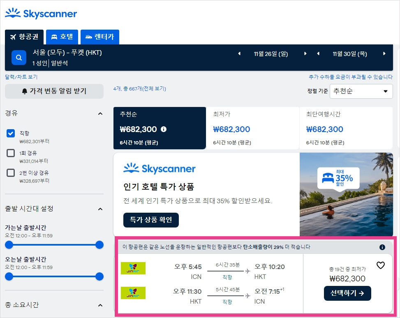400x318 pixels.
Task: Save flight with the heart icon
Action: (381, 265)
